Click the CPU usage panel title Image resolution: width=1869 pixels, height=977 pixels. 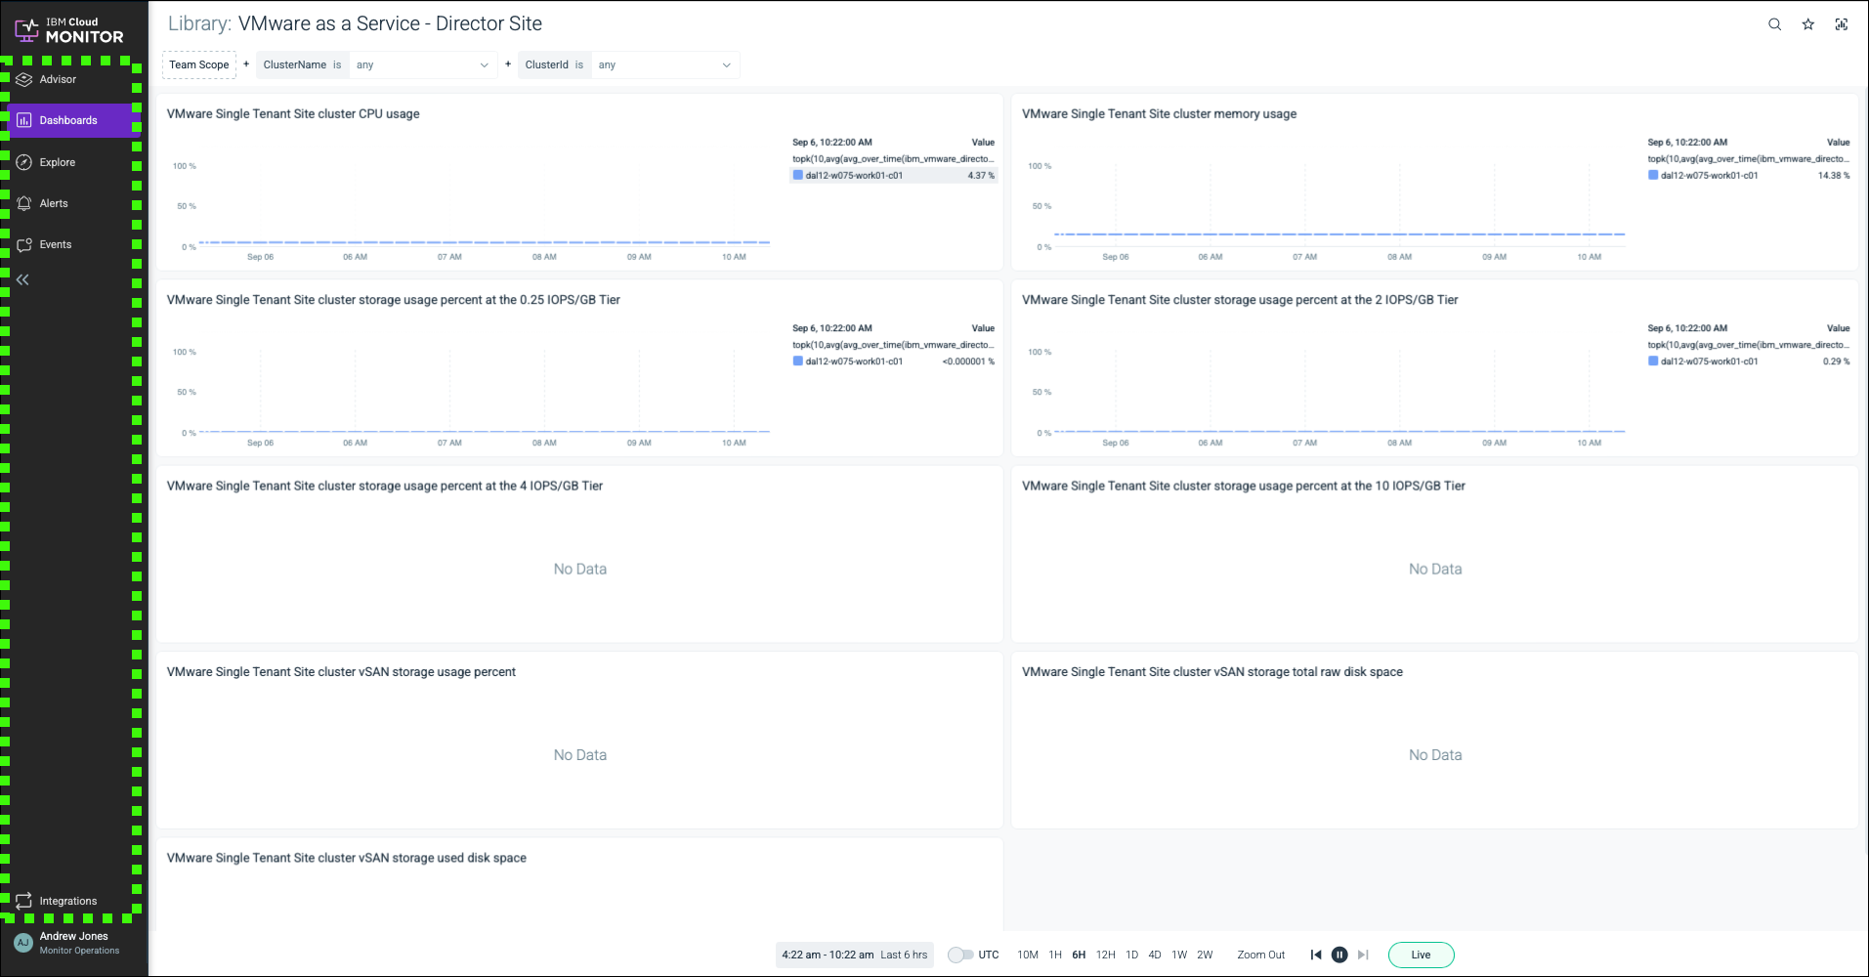point(293,113)
